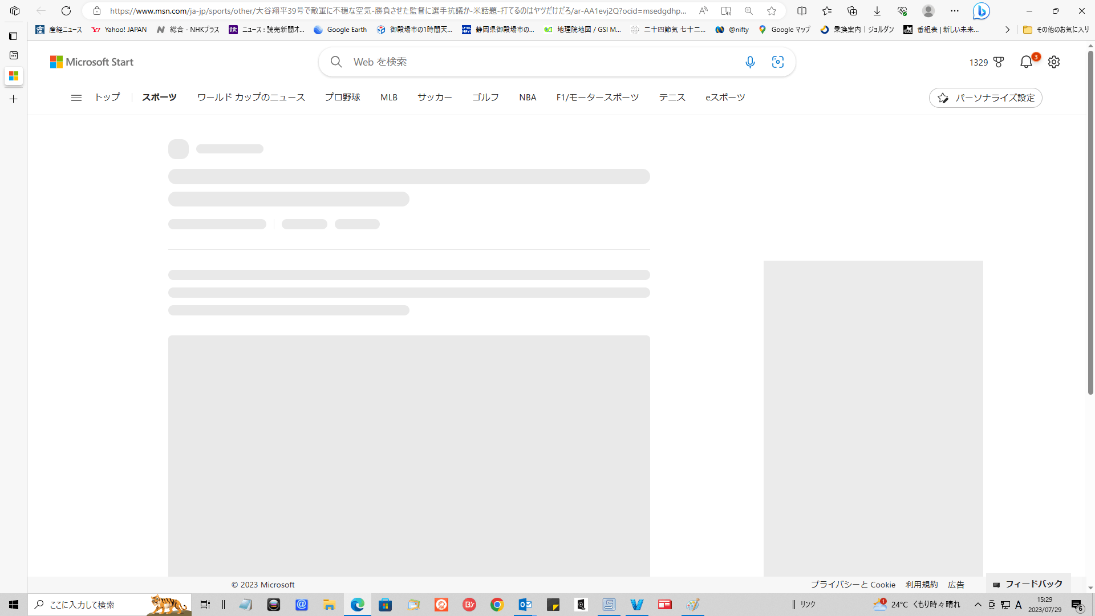Toggle split screen view
This screenshot has width=1095, height=616.
coord(802,11)
